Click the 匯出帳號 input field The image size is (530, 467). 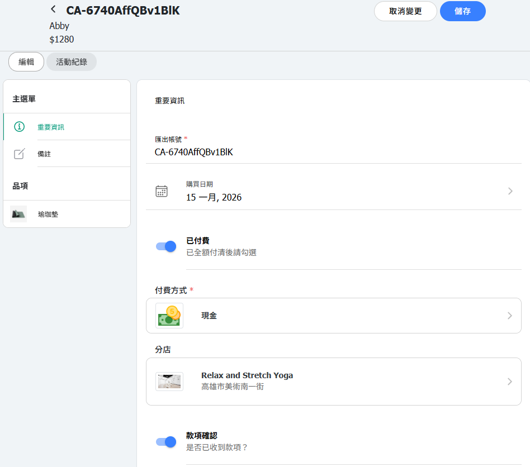pyautogui.click(x=330, y=152)
